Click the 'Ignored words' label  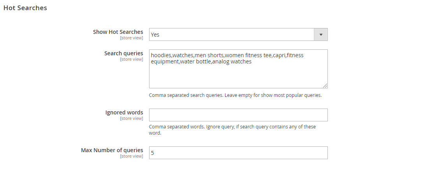[x=124, y=112]
